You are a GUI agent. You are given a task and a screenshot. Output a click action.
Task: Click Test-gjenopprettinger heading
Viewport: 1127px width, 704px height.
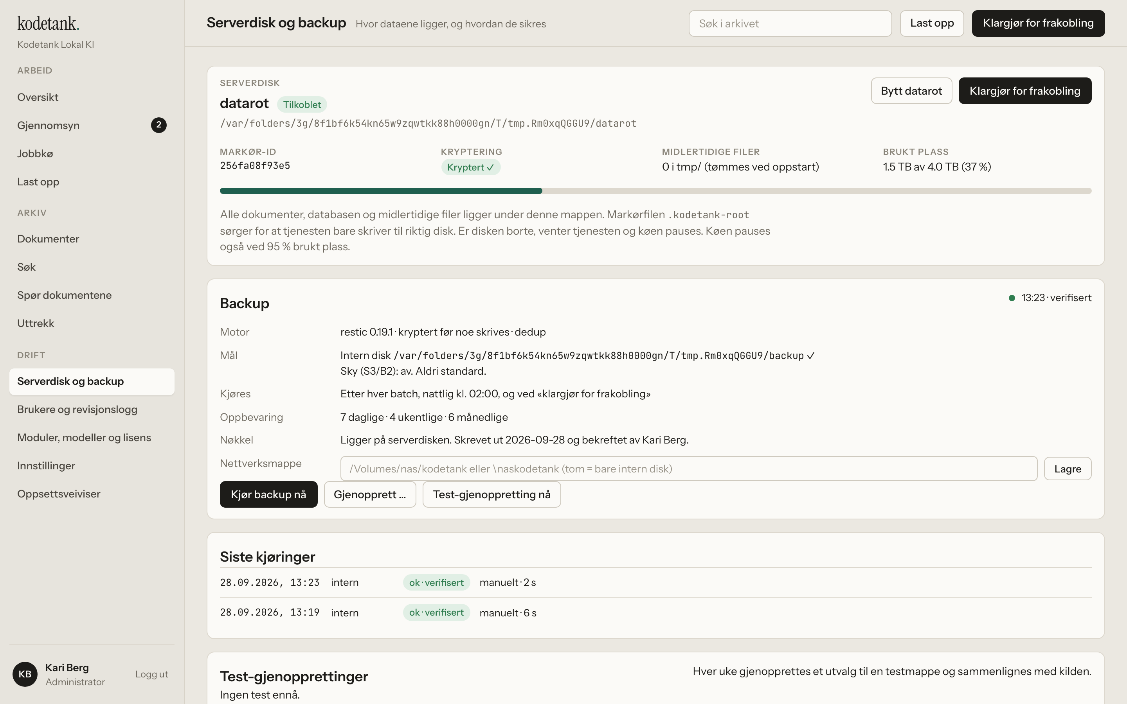[x=294, y=676]
